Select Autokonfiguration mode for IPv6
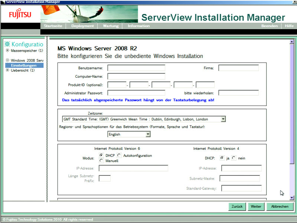 click(x=119, y=155)
